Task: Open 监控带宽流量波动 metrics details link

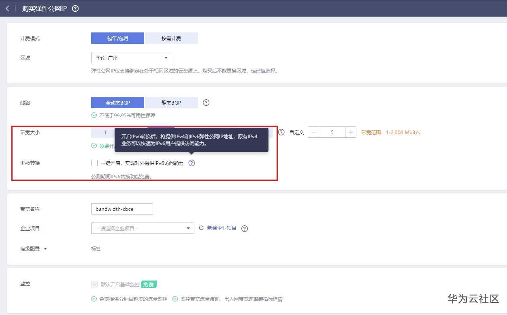Action: [231, 299]
